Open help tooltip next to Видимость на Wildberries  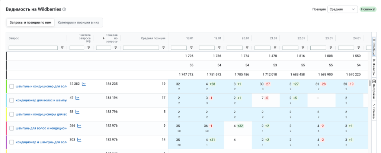[x=64, y=9]
